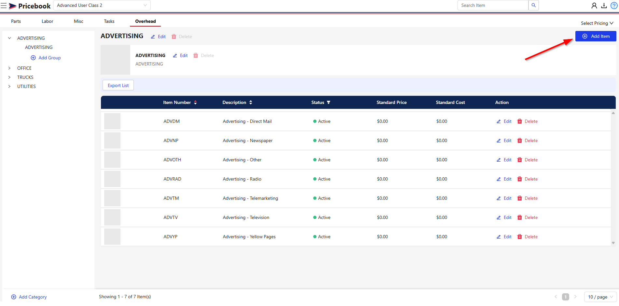Click the Standard Cost column header
This screenshot has width=619, height=306.
click(450, 102)
